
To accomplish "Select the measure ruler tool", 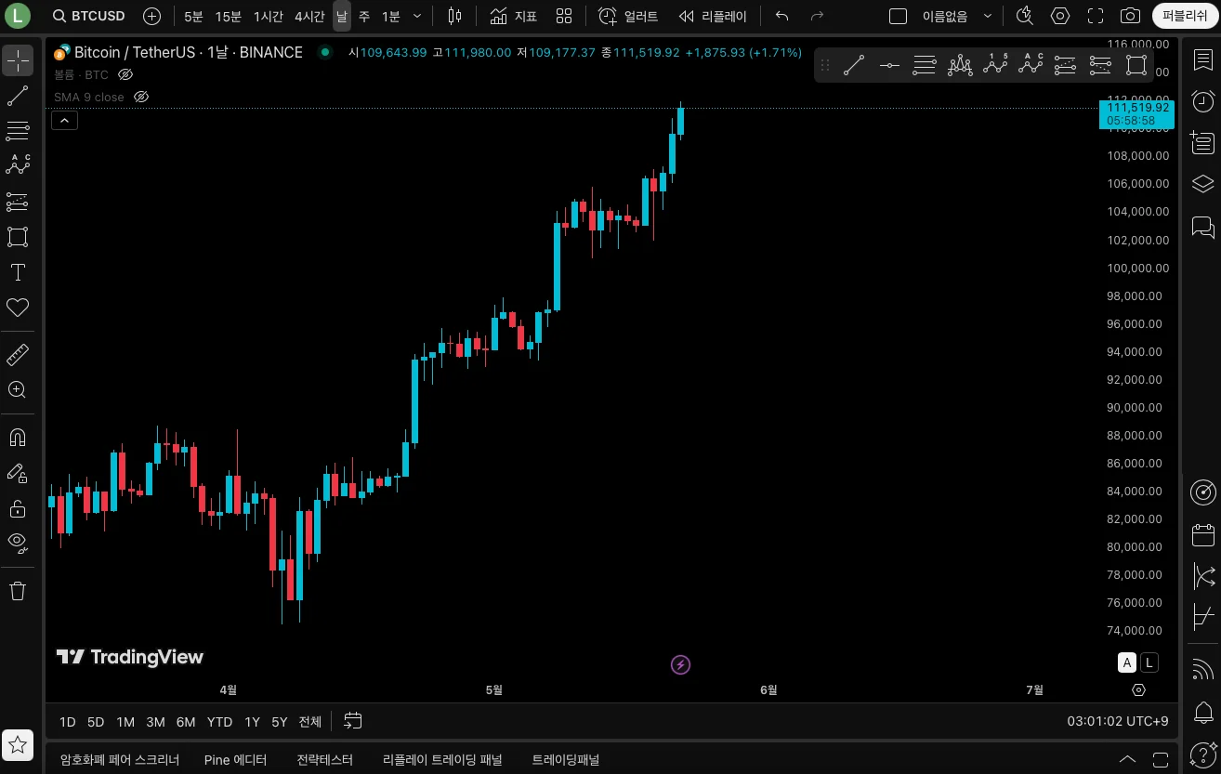I will 18,355.
